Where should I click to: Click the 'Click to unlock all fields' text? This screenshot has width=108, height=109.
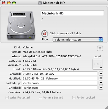tap(65, 33)
